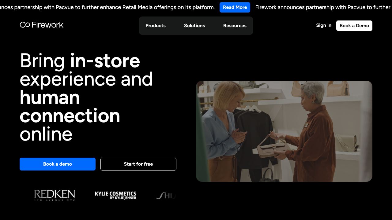Open the Resources menu
This screenshot has height=220, width=392.
235,26
